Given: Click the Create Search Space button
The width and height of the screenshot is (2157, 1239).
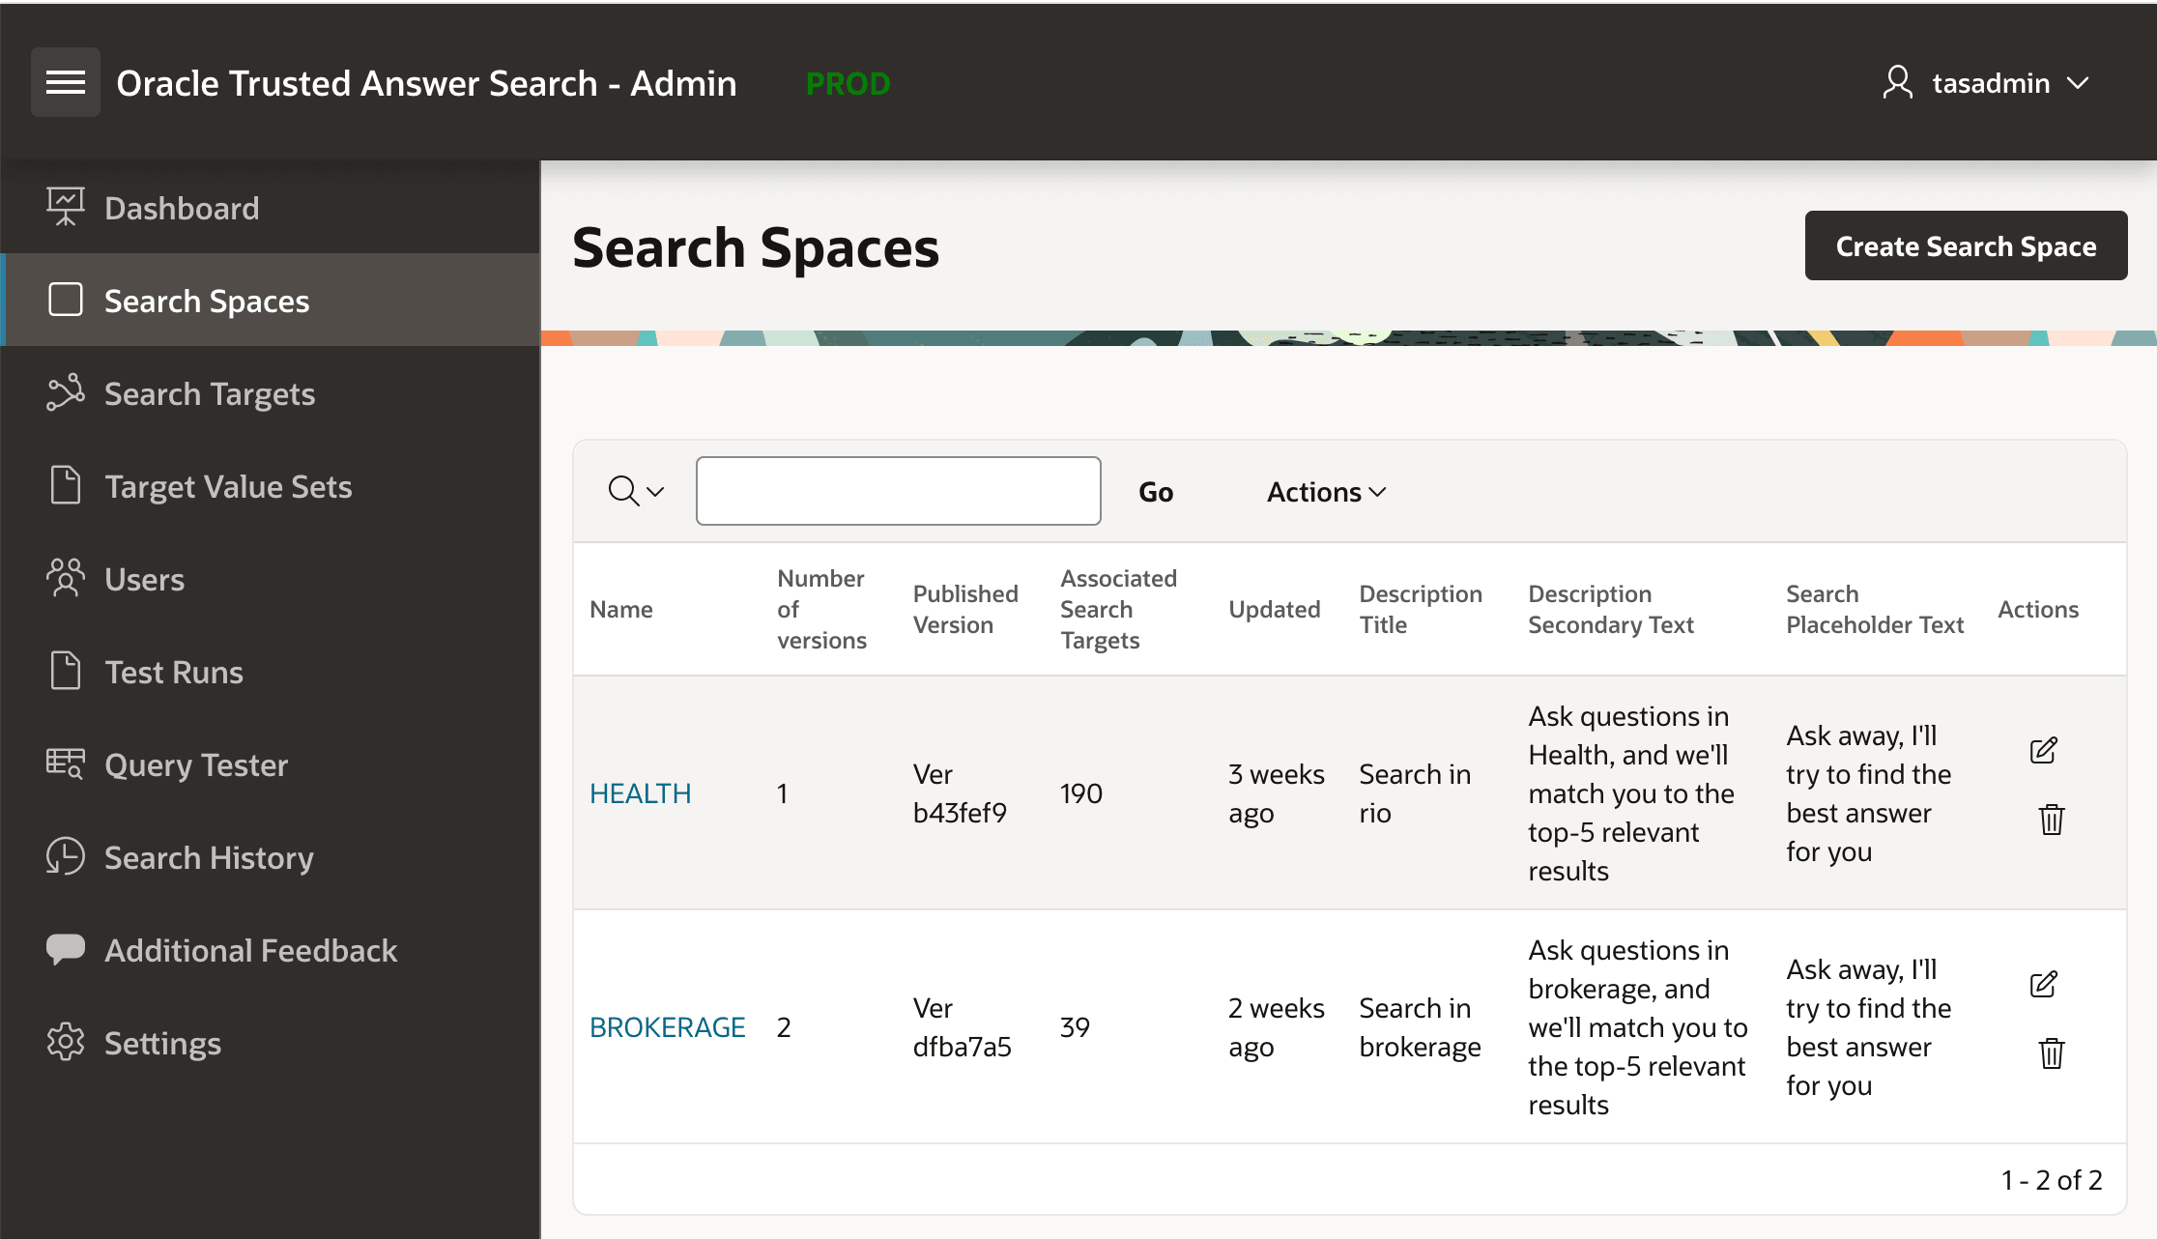Looking at the screenshot, I should [x=1965, y=245].
